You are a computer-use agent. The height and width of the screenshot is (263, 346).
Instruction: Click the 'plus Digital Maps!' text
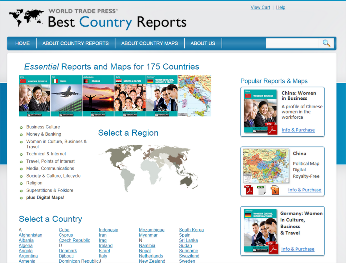tap(45, 198)
